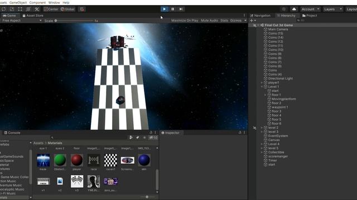357x200 pixels.
Task: Expand the floor 1 object
Action: coord(266,95)
